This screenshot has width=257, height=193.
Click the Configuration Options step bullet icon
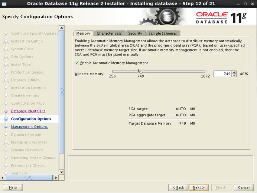click(x=6, y=119)
